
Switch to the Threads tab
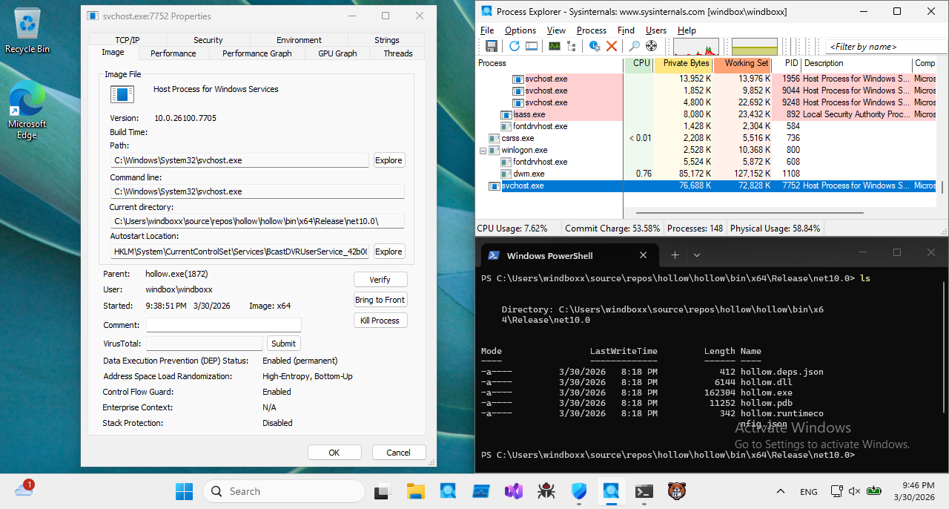(397, 53)
